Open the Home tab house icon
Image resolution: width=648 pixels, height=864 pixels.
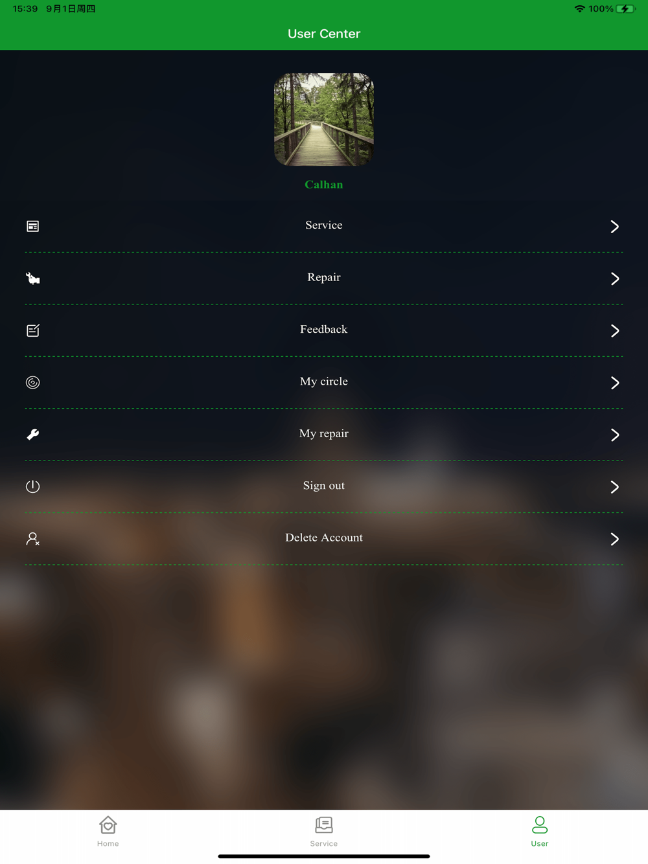tap(108, 825)
